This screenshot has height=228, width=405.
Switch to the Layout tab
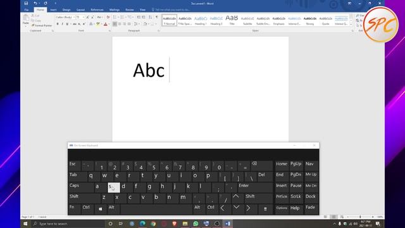pos(80,10)
